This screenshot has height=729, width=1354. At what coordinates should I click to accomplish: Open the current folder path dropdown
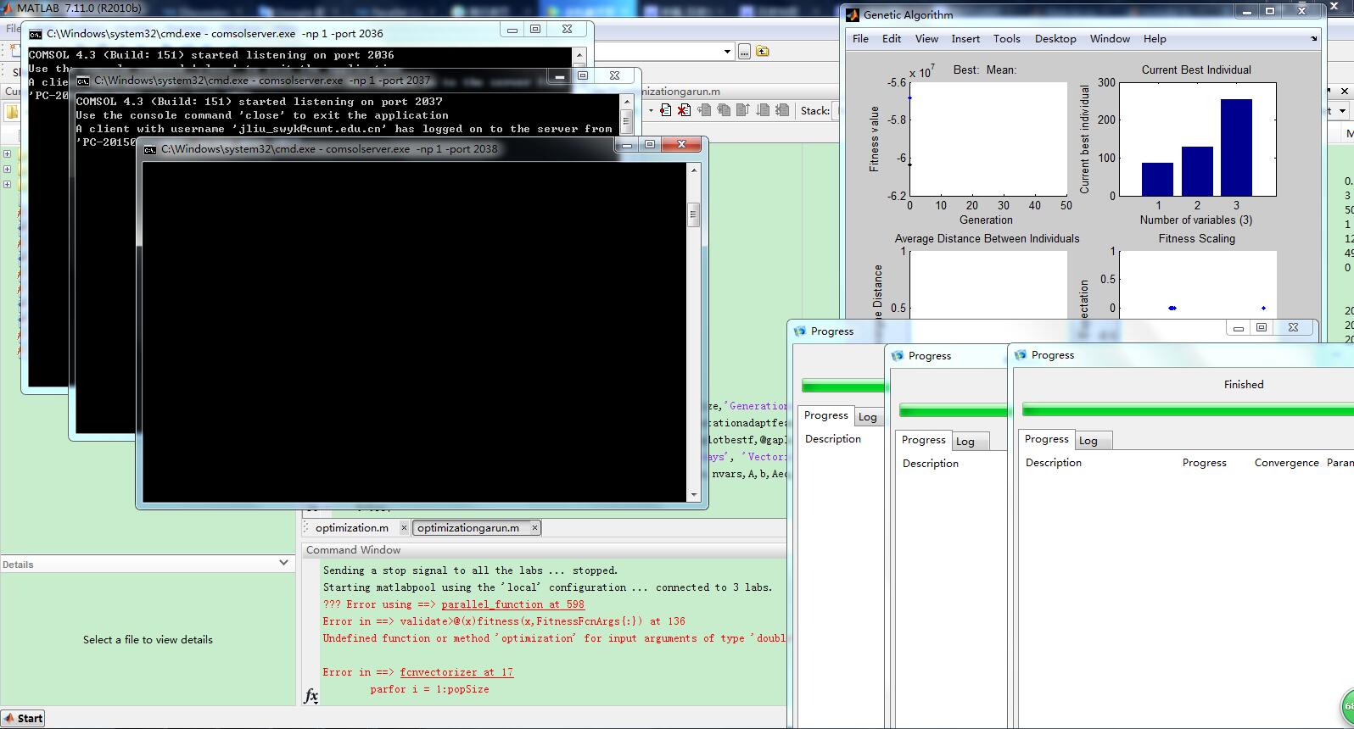tap(727, 52)
